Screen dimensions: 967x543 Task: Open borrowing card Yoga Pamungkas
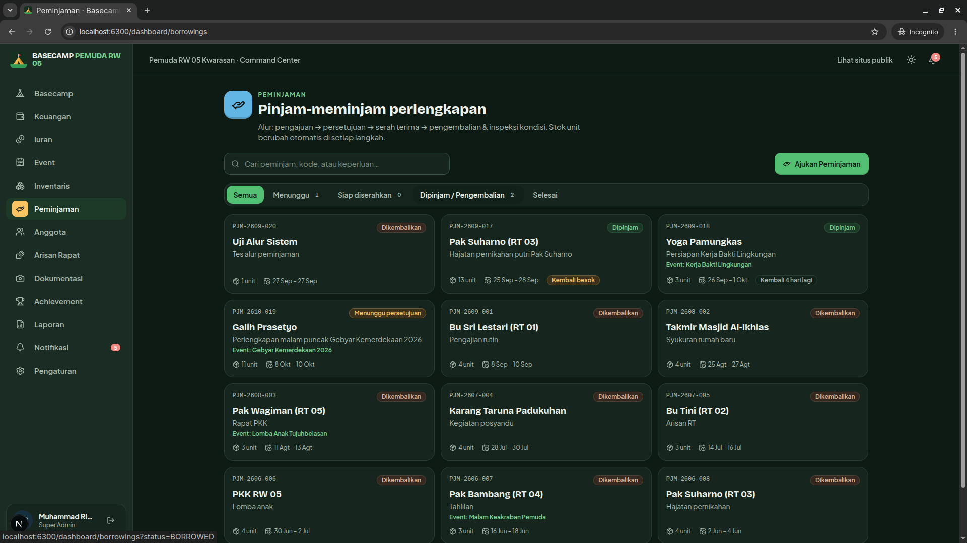point(763,254)
